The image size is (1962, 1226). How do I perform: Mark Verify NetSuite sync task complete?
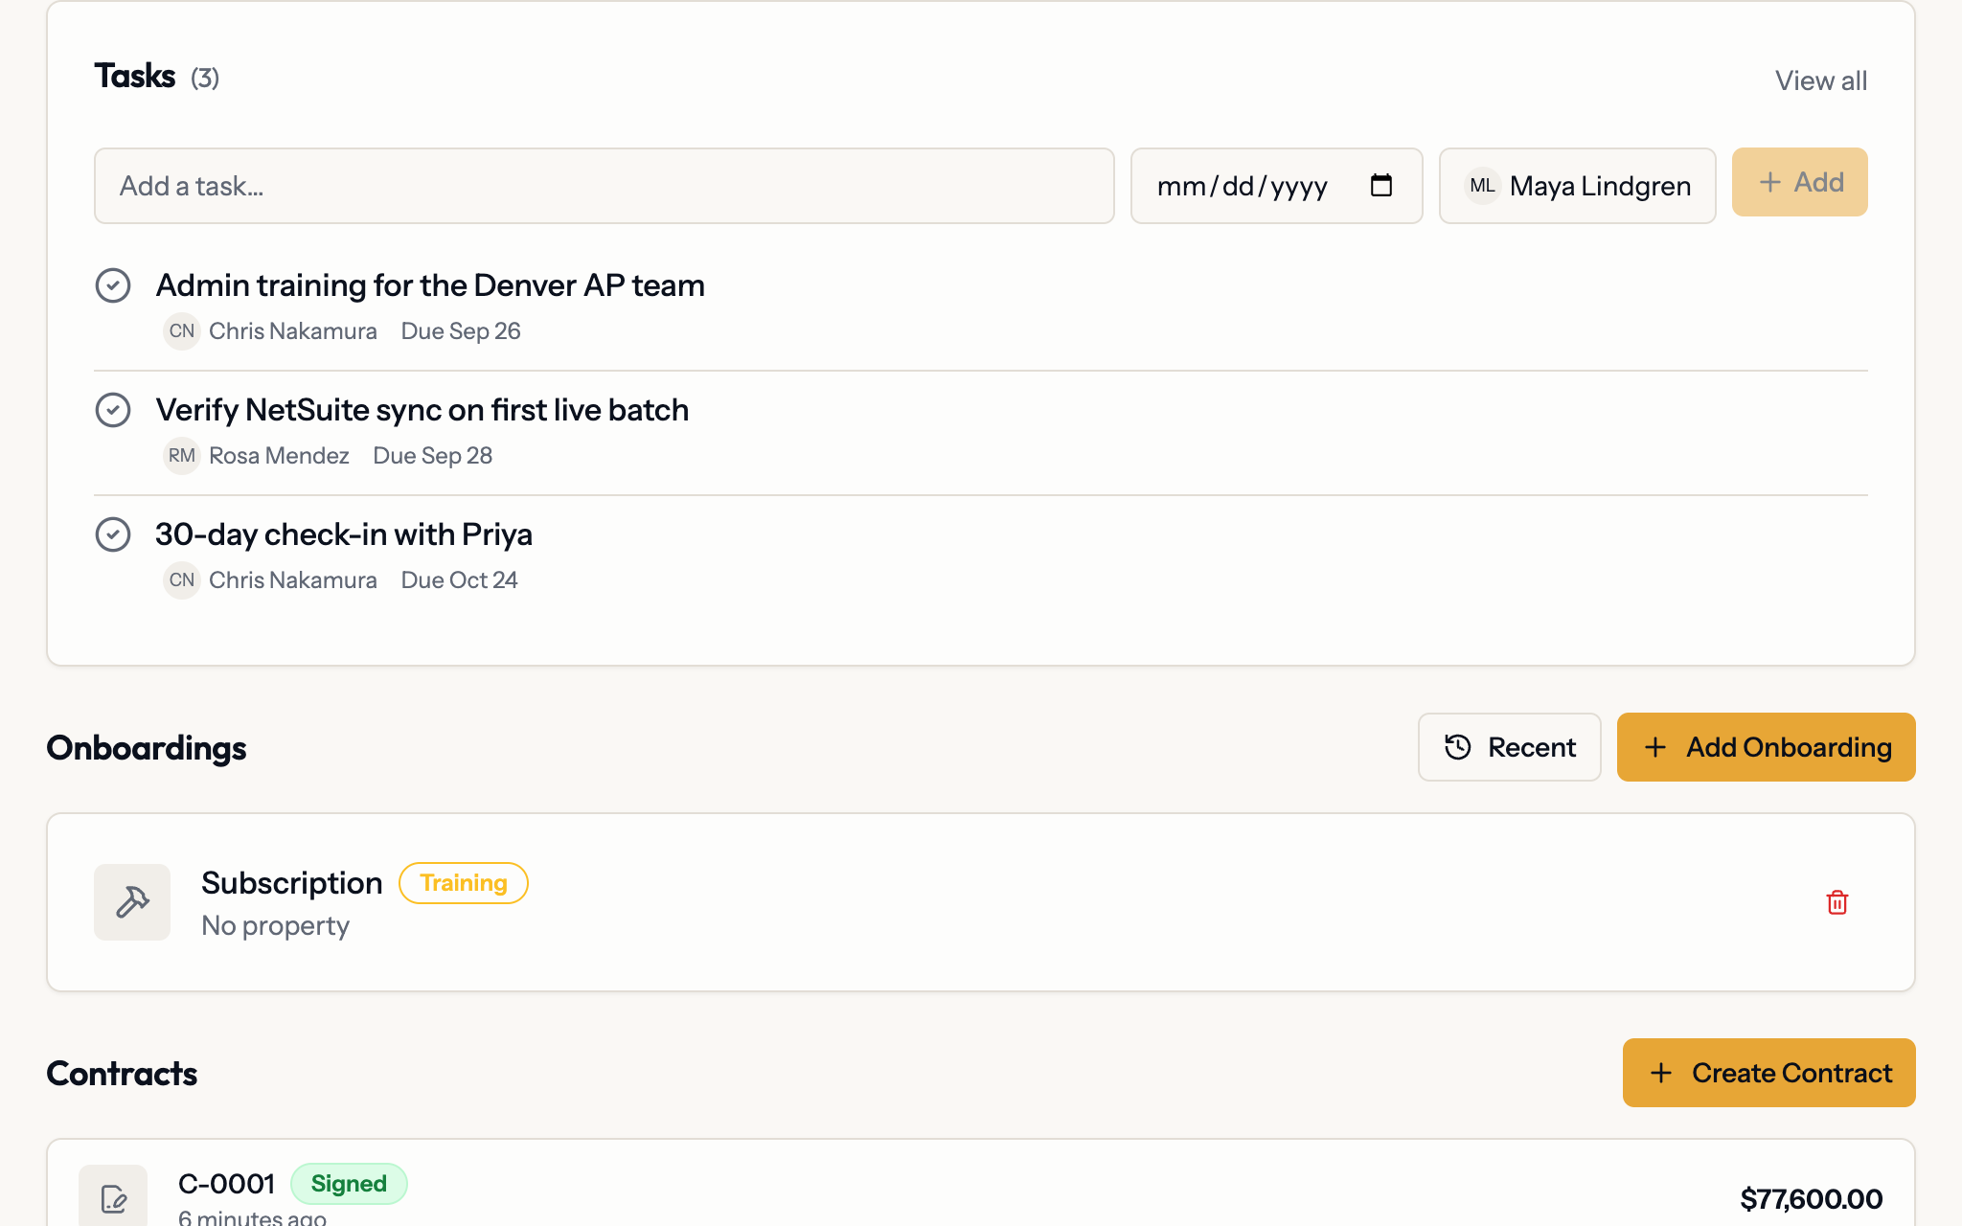coord(113,410)
